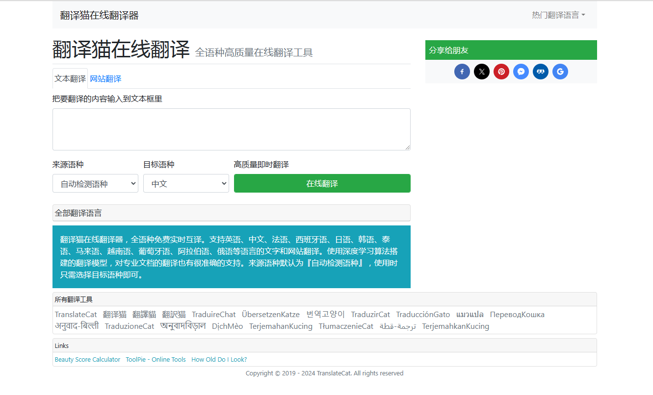Click the dark blue share icon
The image size is (653, 395).
coord(541,72)
